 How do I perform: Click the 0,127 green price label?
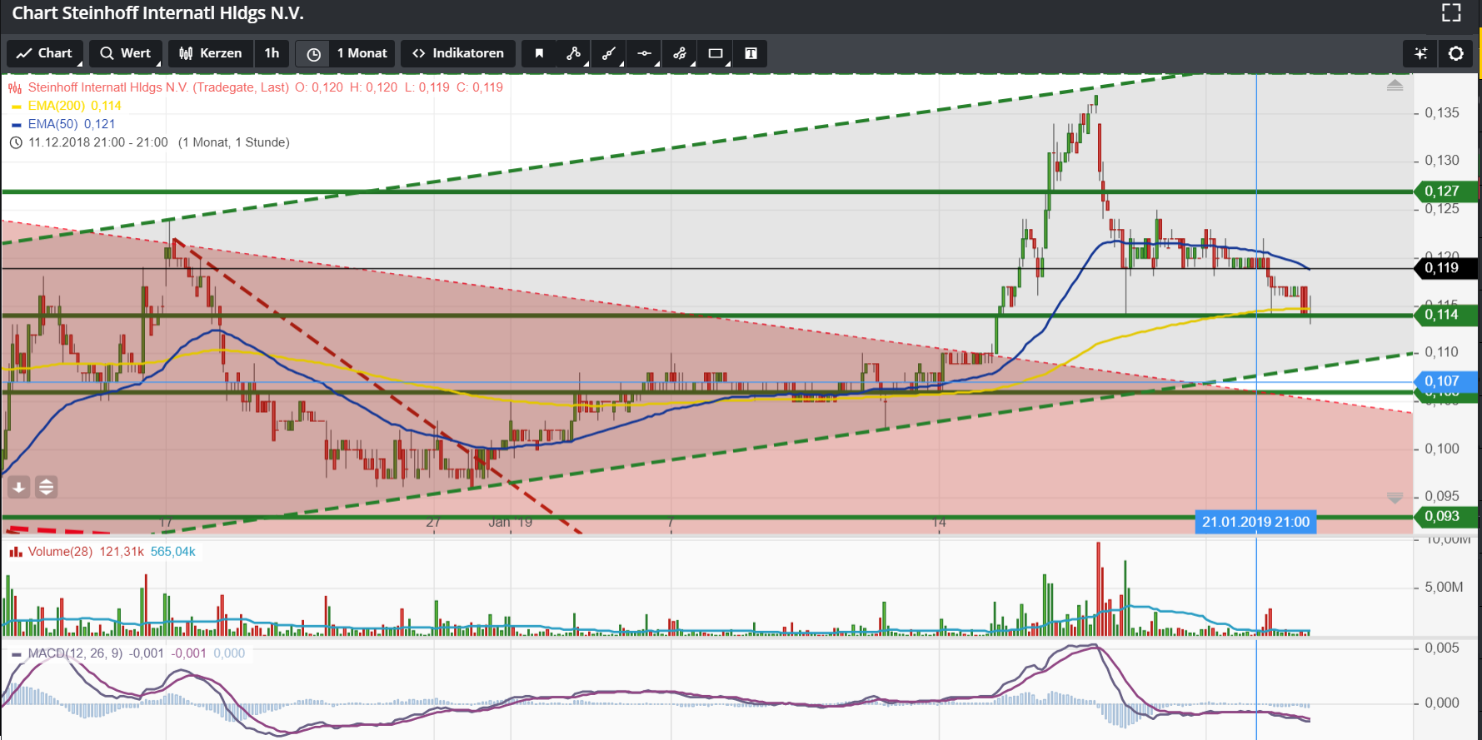[x=1445, y=191]
